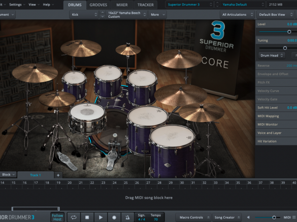
Task: Click the timeline scroll bar handle
Action: pyautogui.click(x=36, y=209)
